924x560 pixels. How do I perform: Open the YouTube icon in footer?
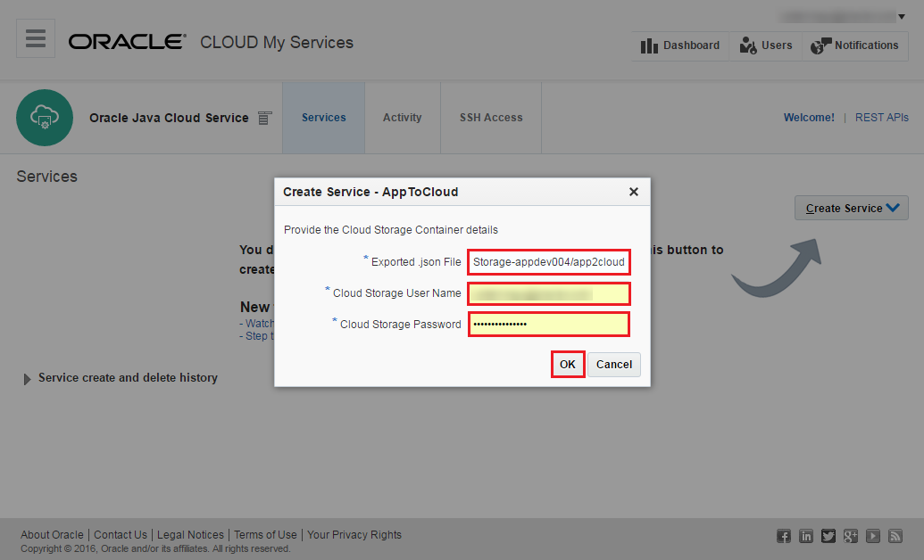click(x=873, y=536)
